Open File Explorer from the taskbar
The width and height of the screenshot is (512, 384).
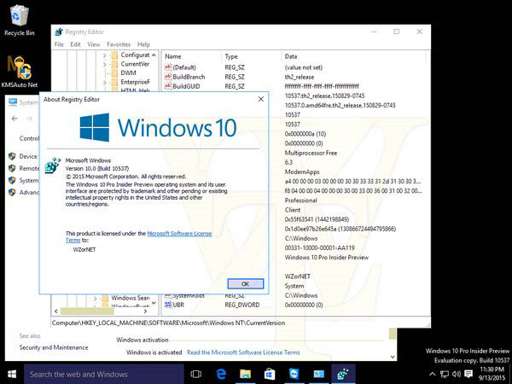click(245, 374)
